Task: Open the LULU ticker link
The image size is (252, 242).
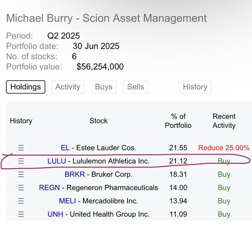Action: (x=57, y=161)
